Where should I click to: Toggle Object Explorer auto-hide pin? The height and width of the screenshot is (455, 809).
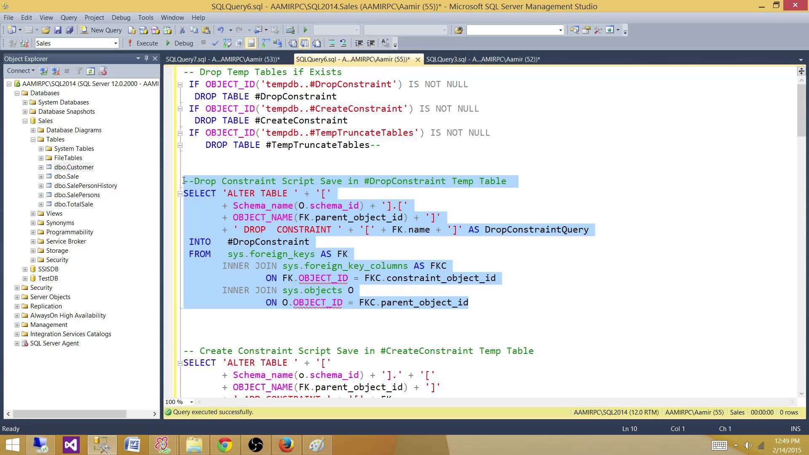(146, 59)
